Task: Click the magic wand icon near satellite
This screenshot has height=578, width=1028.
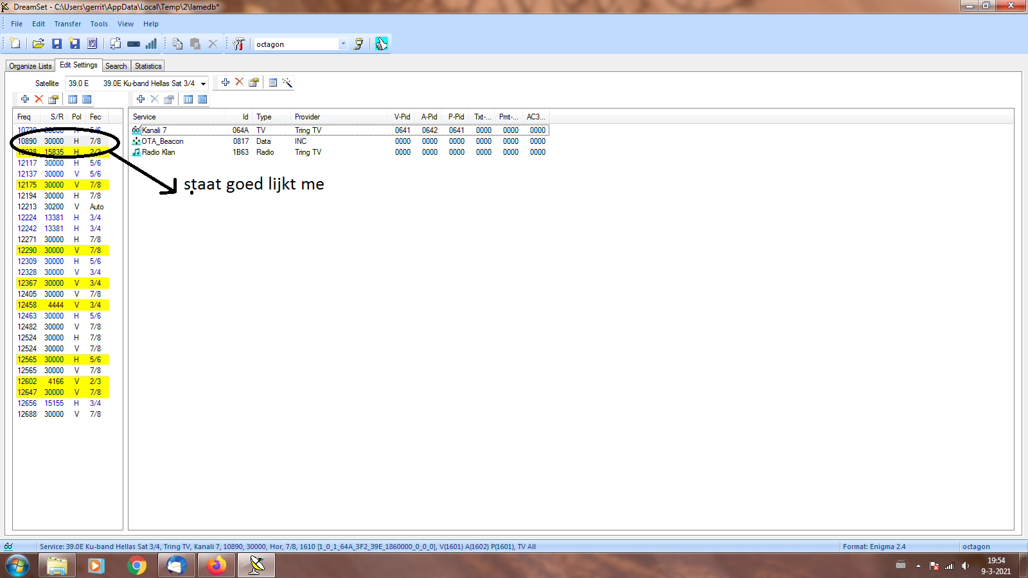Action: point(287,82)
